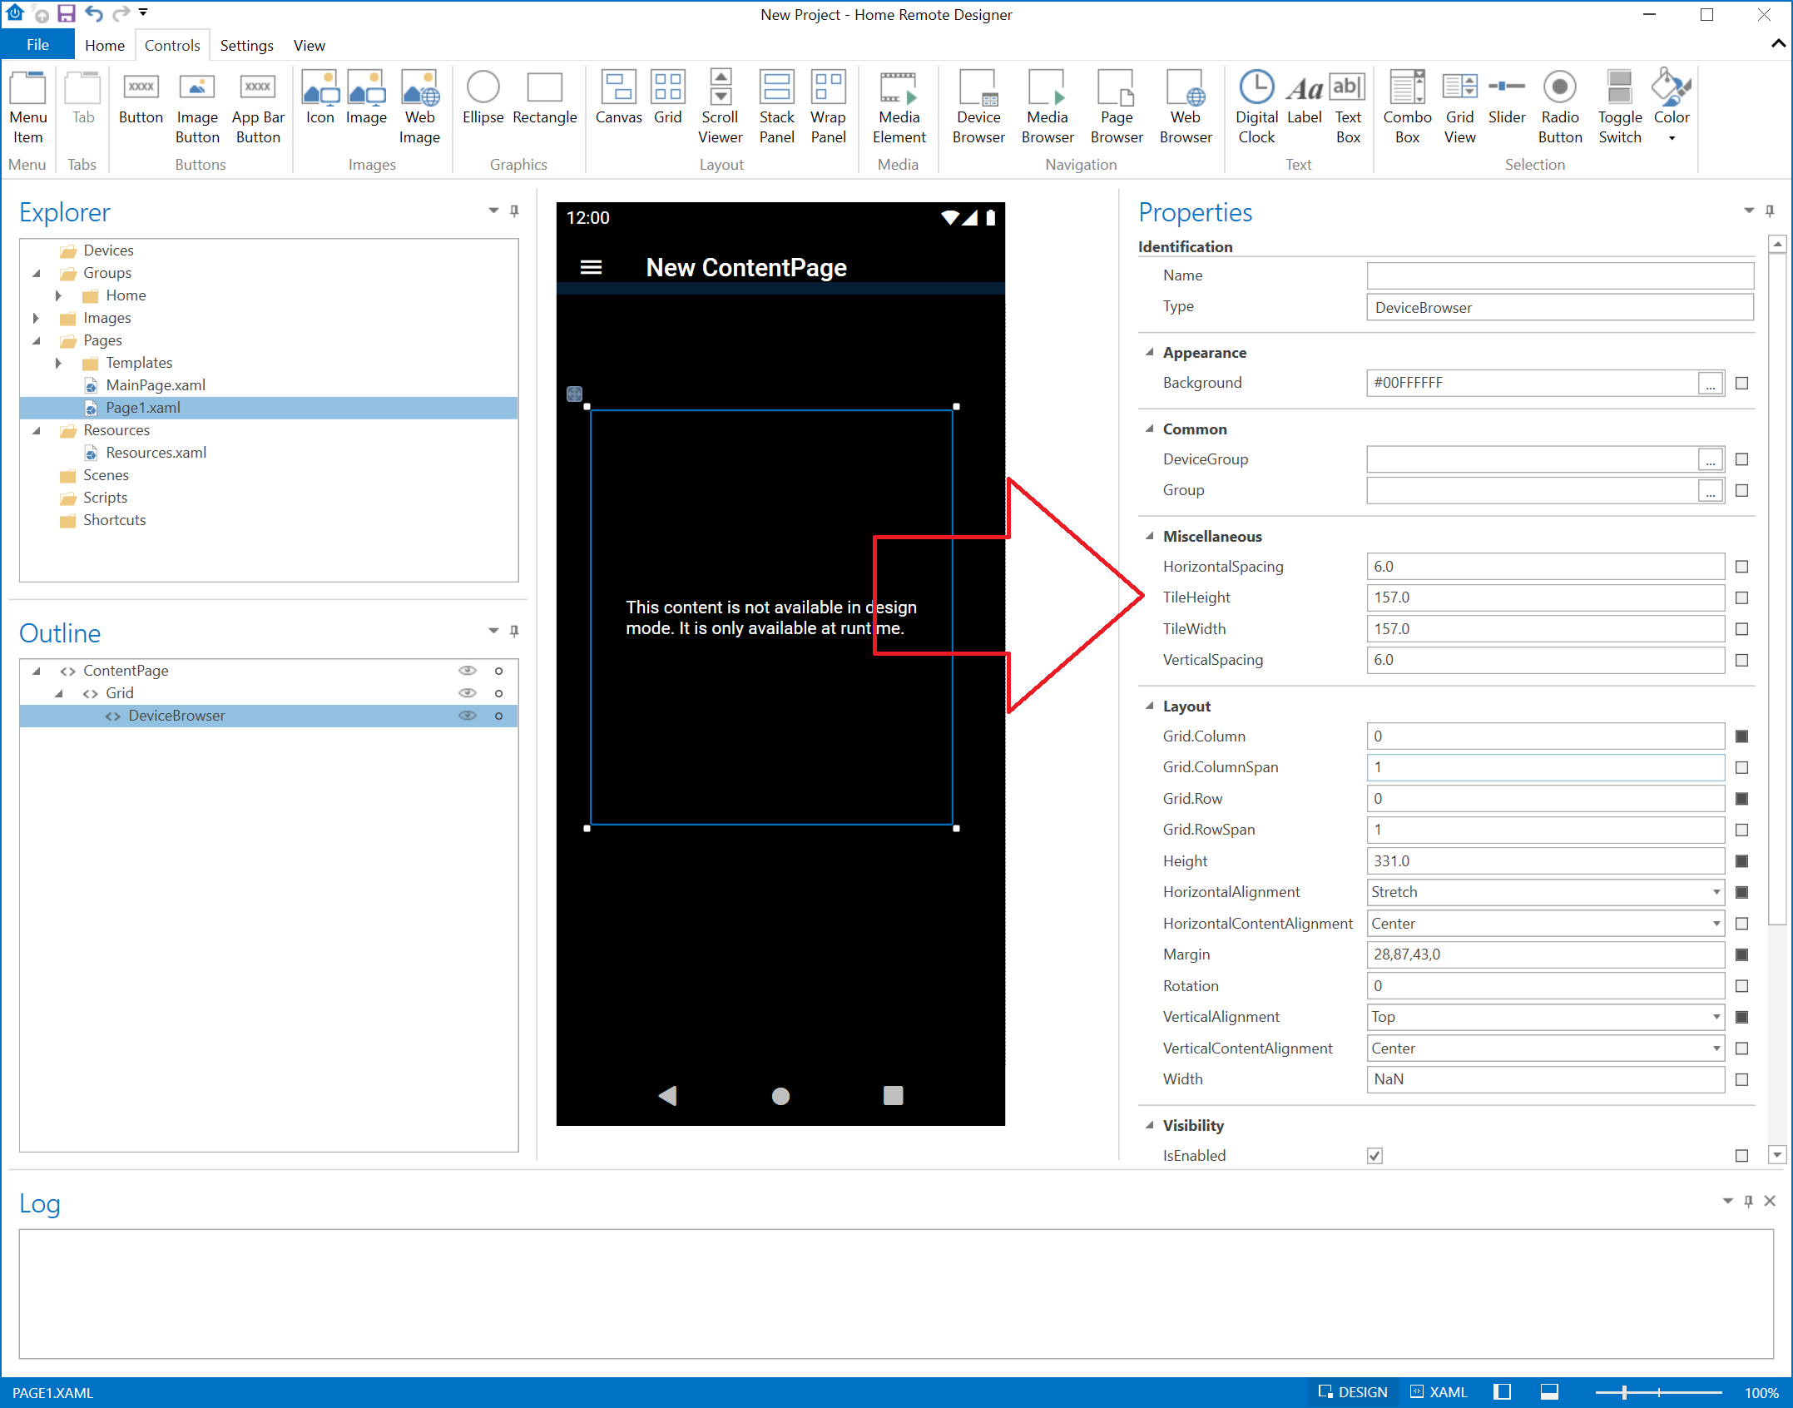Insert a Rectangle graphic
The image size is (1793, 1408).
(544, 98)
